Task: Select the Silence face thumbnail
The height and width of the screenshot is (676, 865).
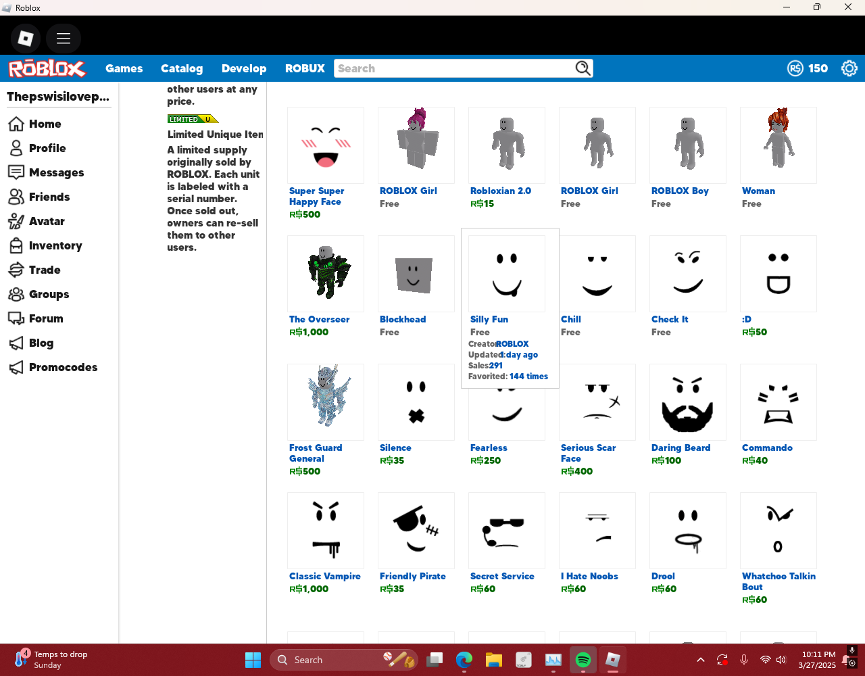Action: [416, 402]
